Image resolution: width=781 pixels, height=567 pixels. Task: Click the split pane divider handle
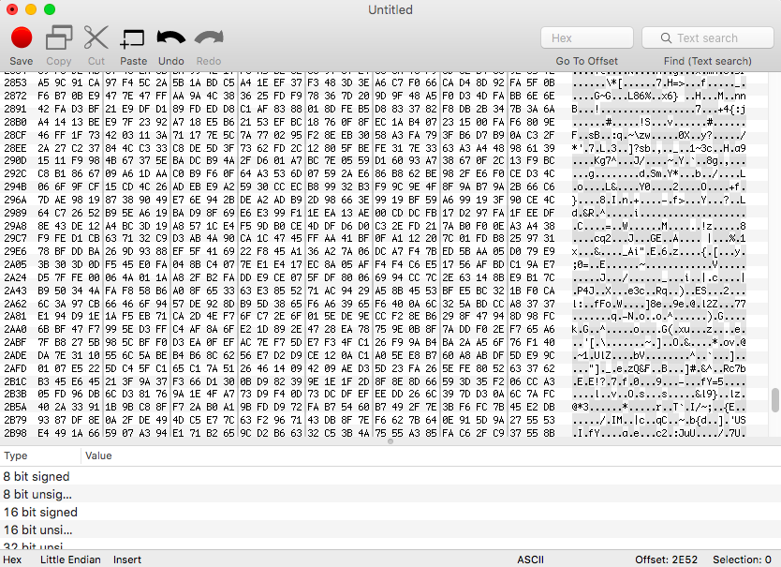tap(390, 441)
